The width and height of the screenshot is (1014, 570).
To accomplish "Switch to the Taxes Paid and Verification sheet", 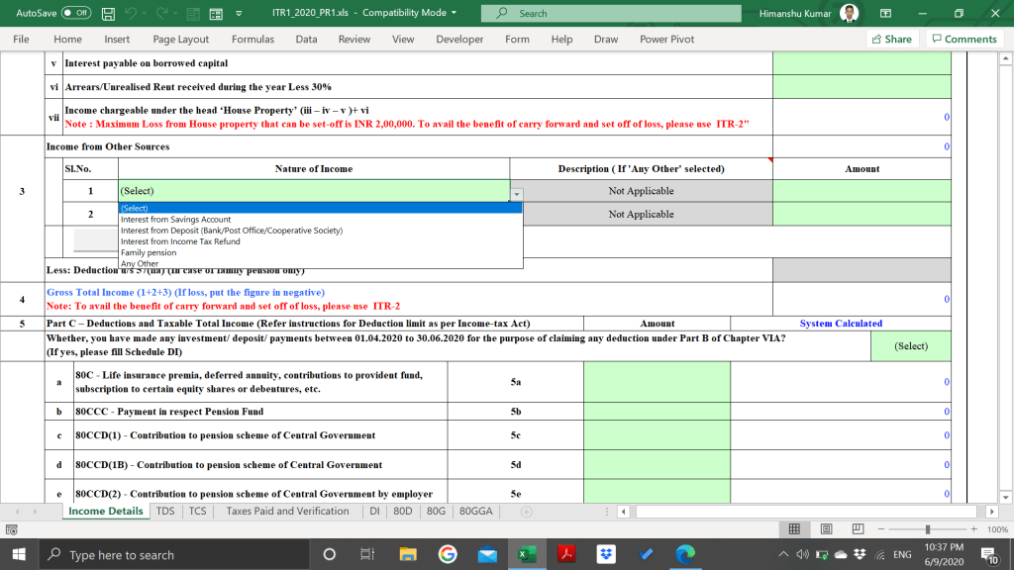I will (287, 512).
